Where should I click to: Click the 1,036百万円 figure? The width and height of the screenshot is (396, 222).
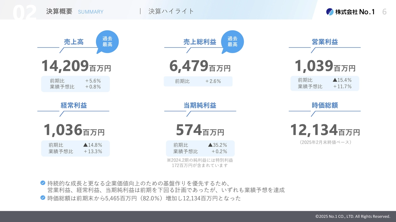tap(74, 130)
